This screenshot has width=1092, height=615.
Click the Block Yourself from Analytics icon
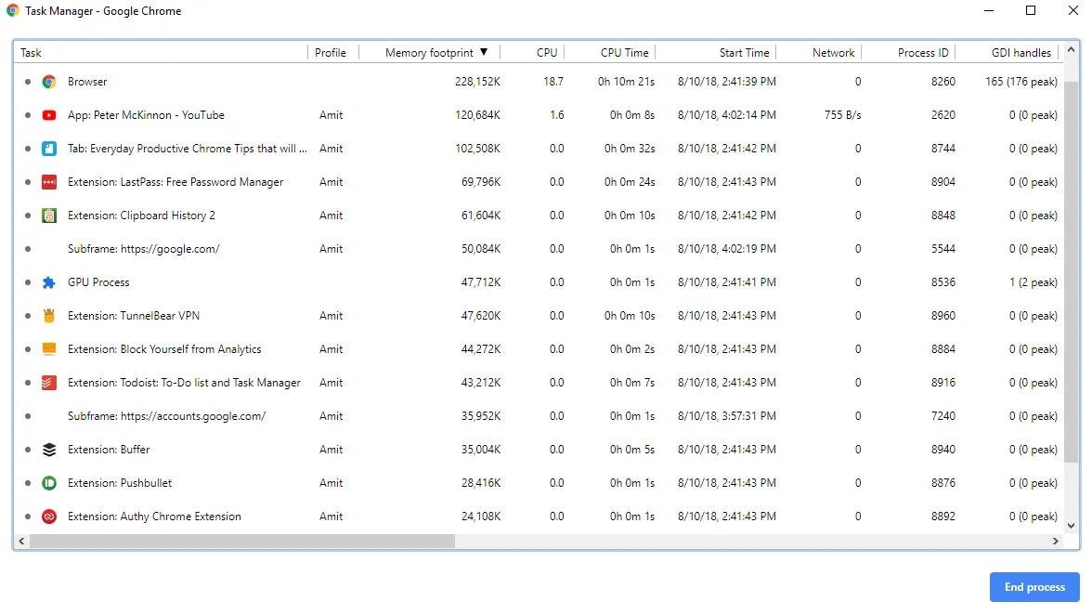[x=48, y=349]
